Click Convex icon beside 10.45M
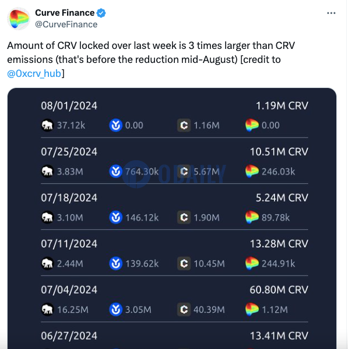 184,263
